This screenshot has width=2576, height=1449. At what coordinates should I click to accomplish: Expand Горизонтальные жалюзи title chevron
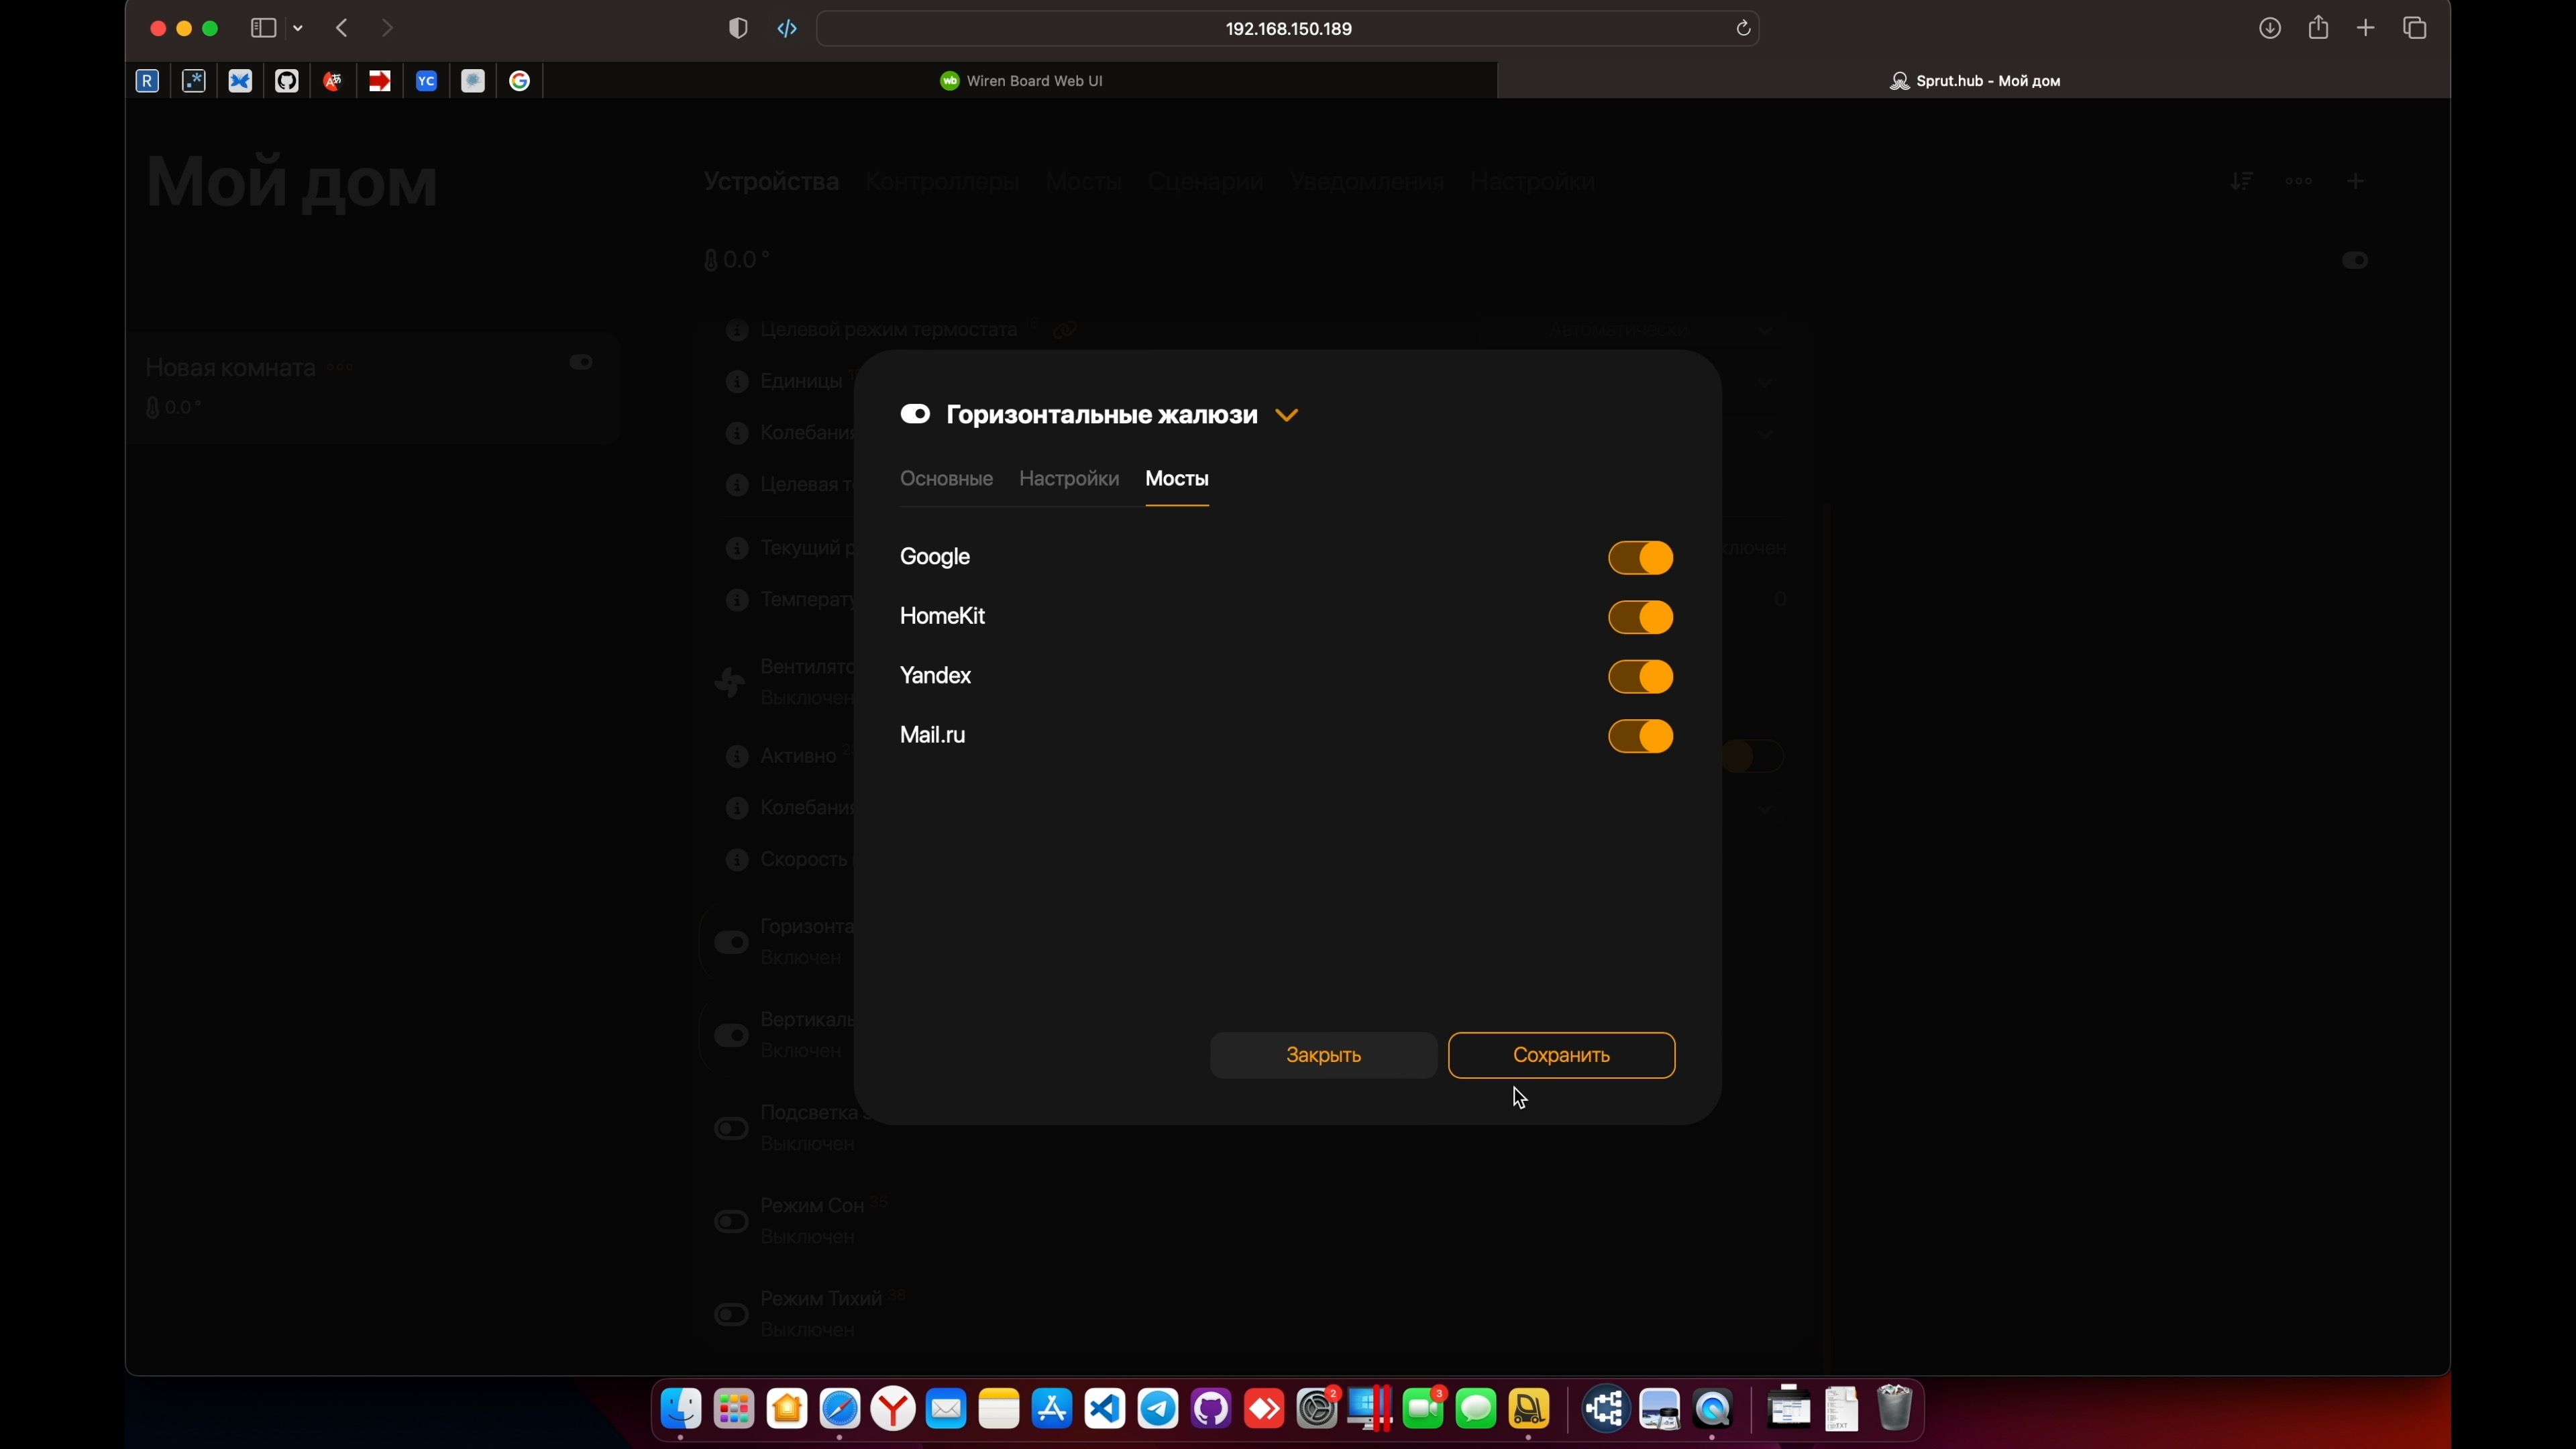click(1287, 415)
